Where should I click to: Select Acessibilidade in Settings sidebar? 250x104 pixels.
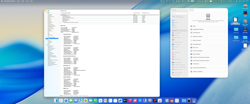coord(180,33)
